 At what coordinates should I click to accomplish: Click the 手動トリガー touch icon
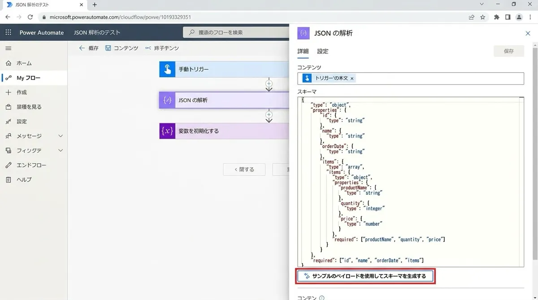click(x=167, y=70)
